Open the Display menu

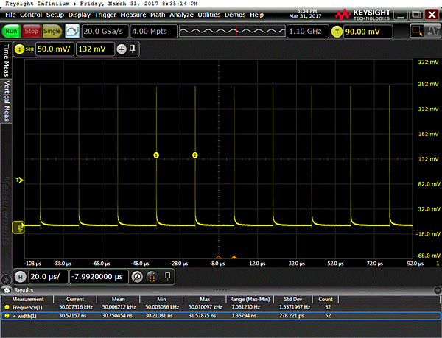tap(80, 15)
